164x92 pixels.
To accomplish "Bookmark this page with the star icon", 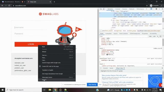I will [147, 6].
